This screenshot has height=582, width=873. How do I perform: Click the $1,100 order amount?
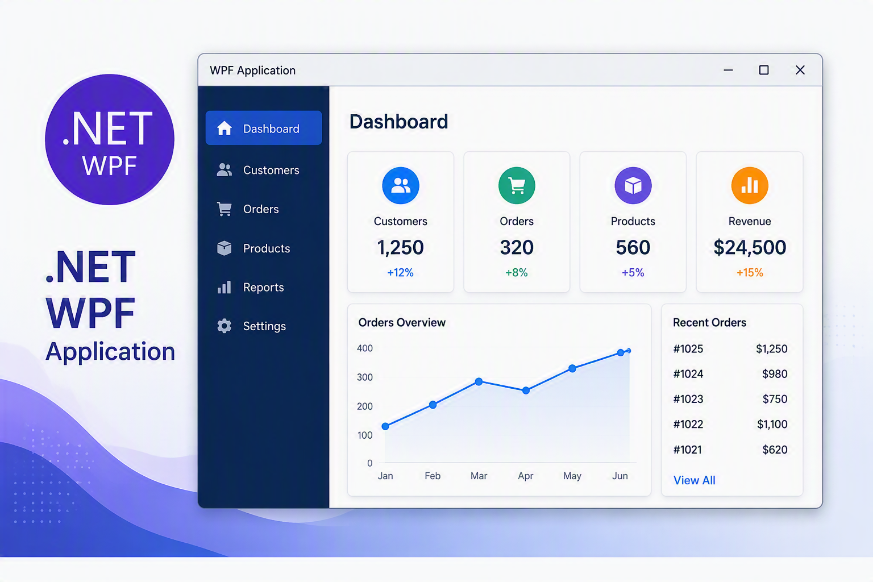pyautogui.click(x=772, y=425)
